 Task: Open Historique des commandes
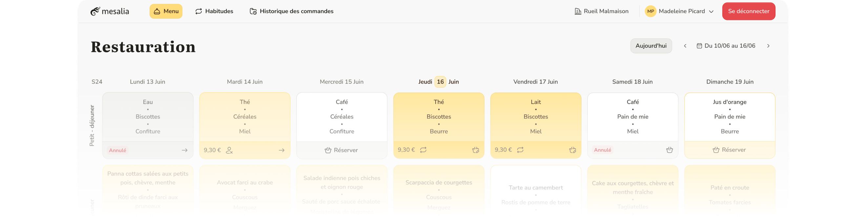(292, 11)
